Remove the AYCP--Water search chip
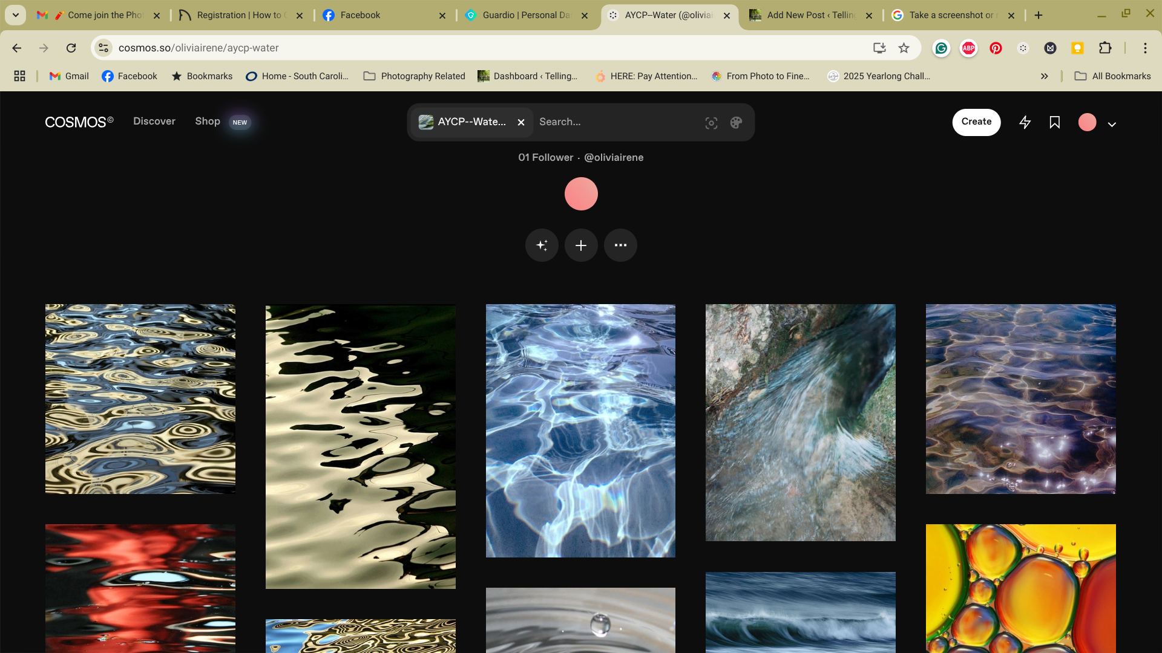This screenshot has height=653, width=1162. pos(521,122)
